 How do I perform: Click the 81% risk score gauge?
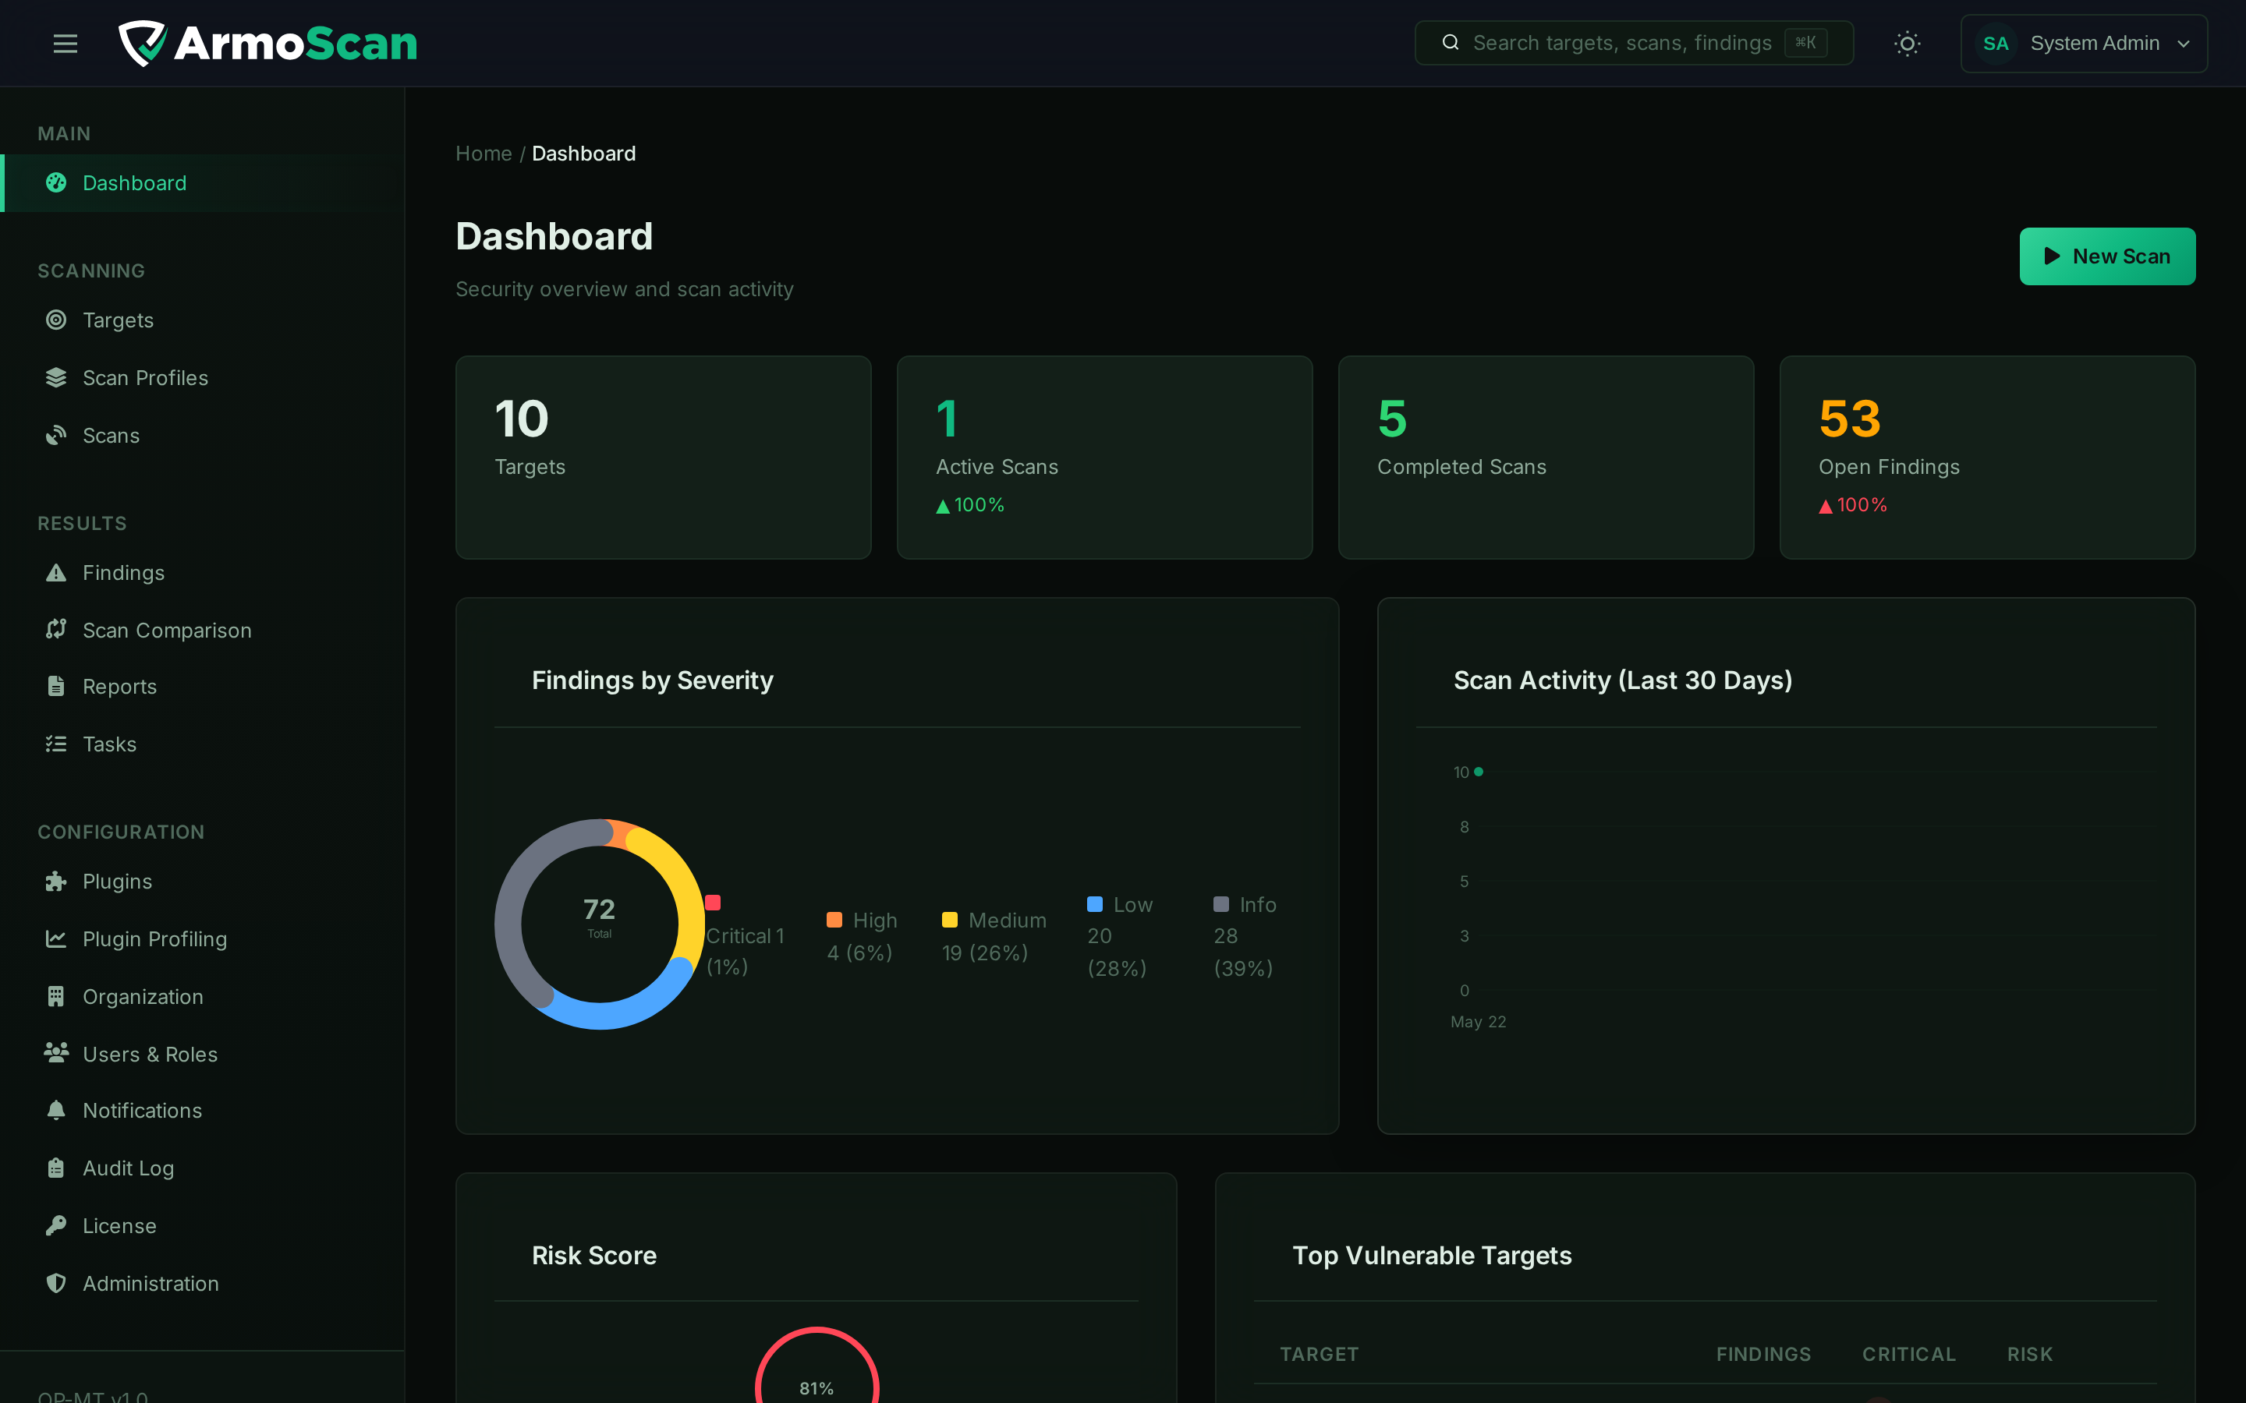point(817,1365)
